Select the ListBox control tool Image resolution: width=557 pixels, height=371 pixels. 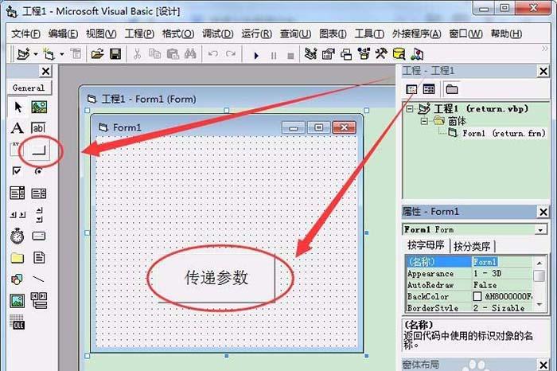(x=39, y=193)
